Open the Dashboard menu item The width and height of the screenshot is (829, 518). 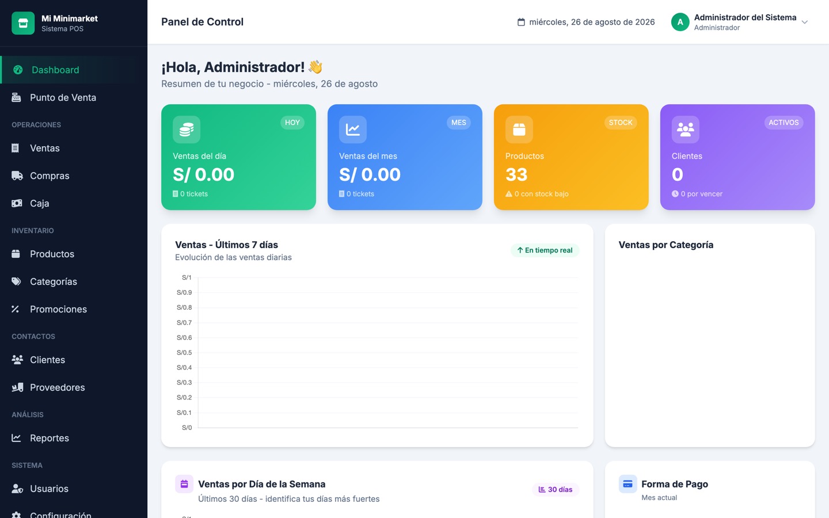click(x=74, y=70)
